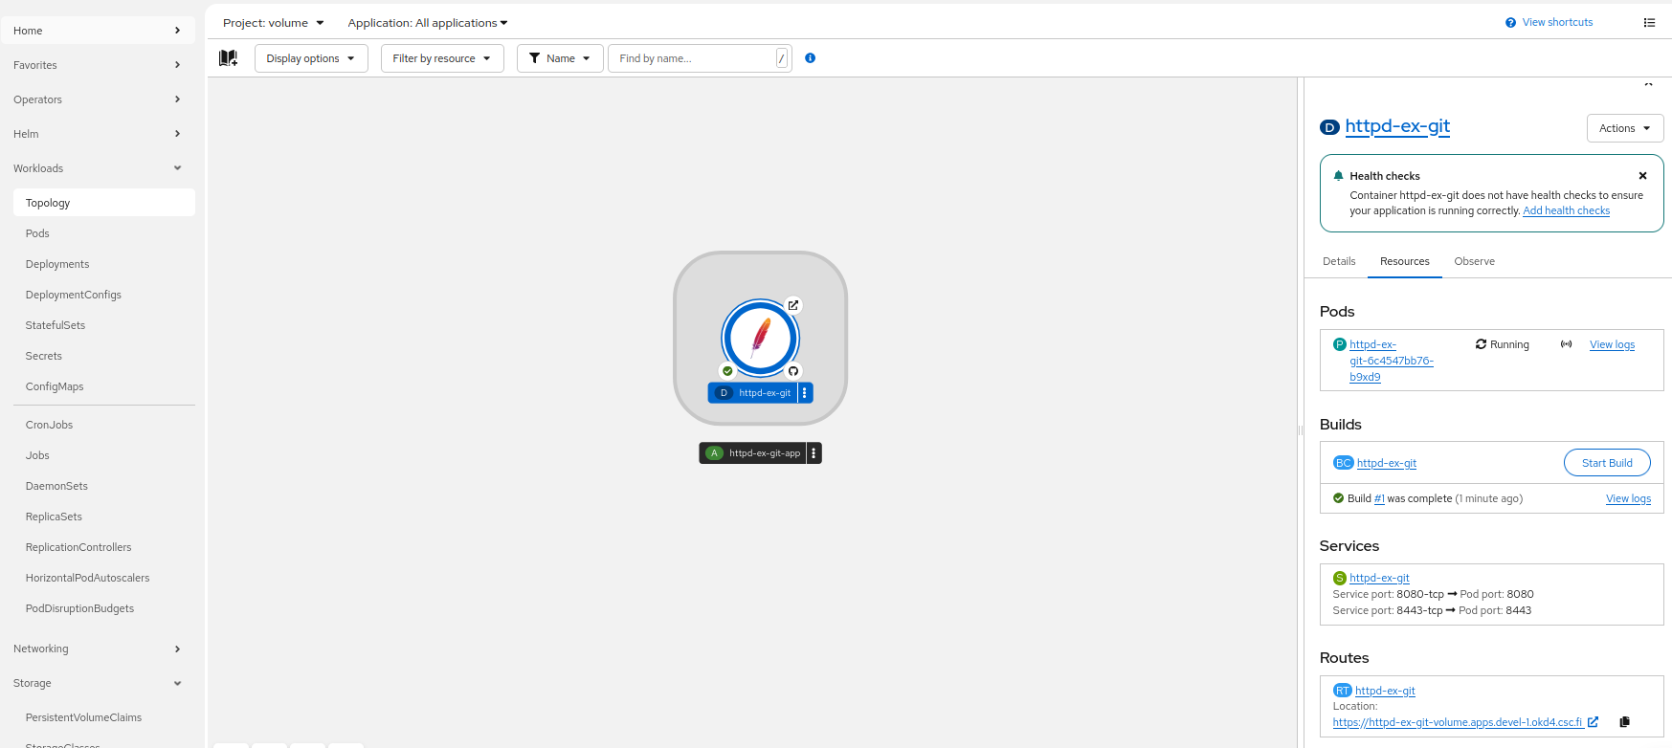
Task: Switch to the Observe tab
Action: point(1474,261)
